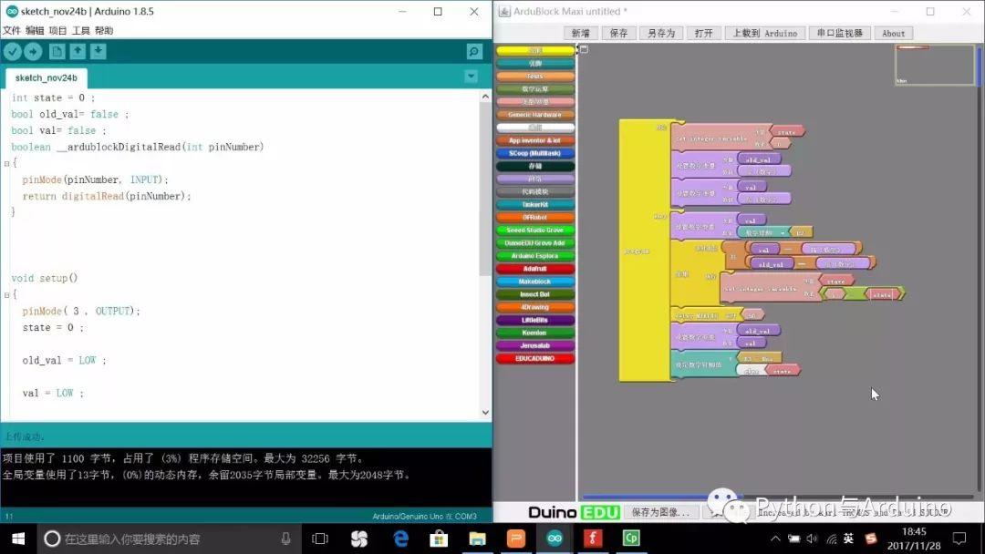This screenshot has width=985, height=554.
Task: Open the 文件 menu in Arduino IDE
Action: (11, 30)
